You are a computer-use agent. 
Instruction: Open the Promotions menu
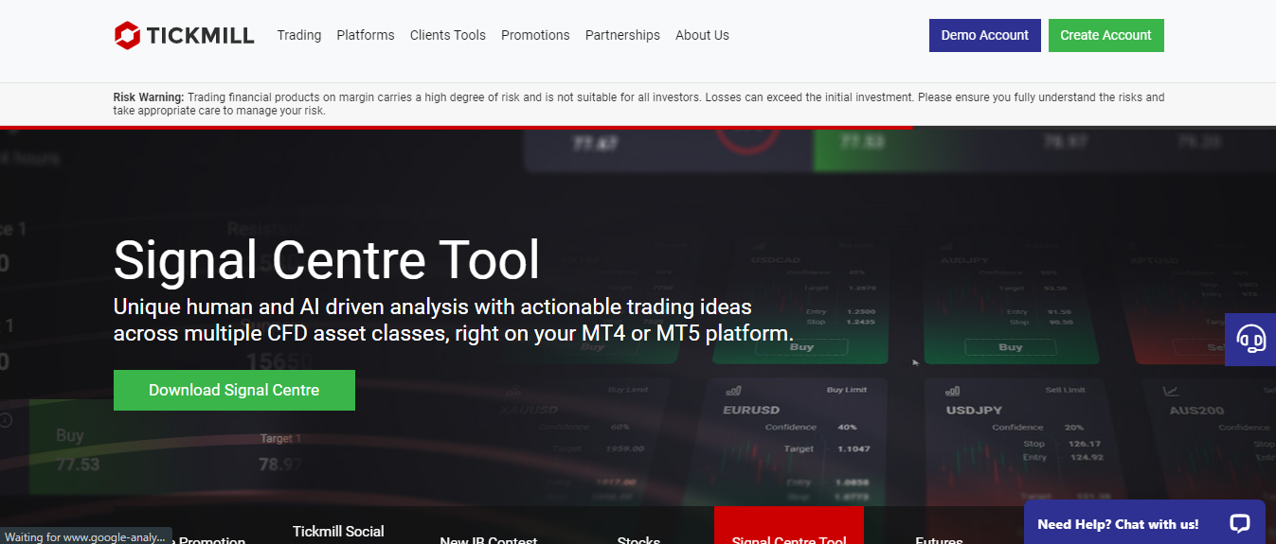click(x=535, y=35)
